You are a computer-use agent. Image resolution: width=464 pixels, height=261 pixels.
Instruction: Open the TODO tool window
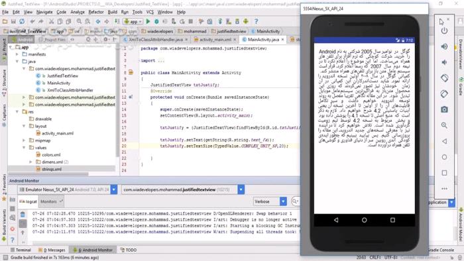pyautogui.click(x=129, y=250)
